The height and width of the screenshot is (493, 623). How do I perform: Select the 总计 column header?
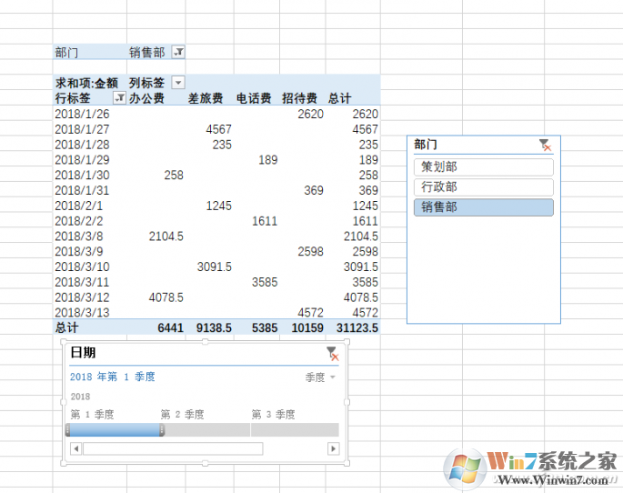(340, 98)
